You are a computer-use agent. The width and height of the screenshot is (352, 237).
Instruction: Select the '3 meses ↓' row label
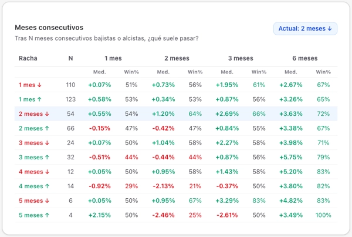point(34,143)
